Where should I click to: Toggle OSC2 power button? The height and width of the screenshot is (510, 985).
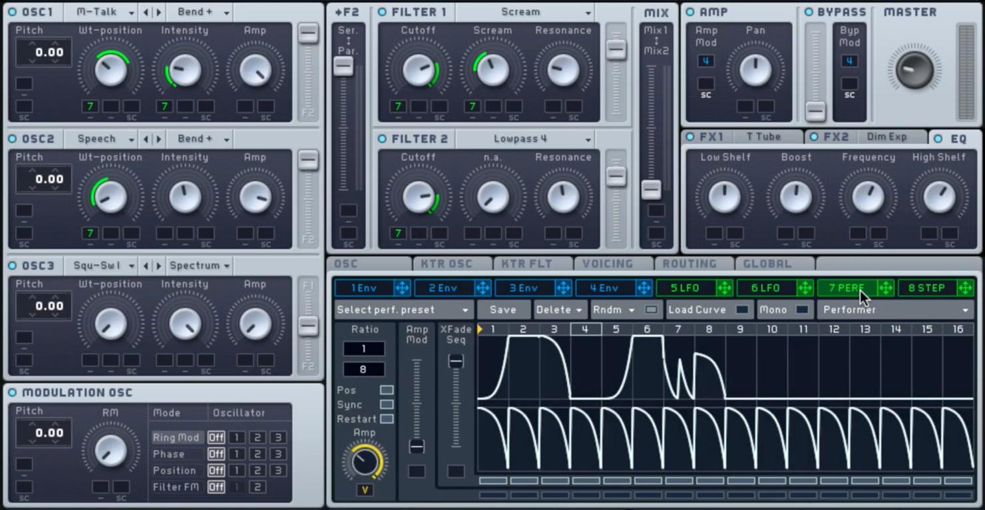point(13,139)
